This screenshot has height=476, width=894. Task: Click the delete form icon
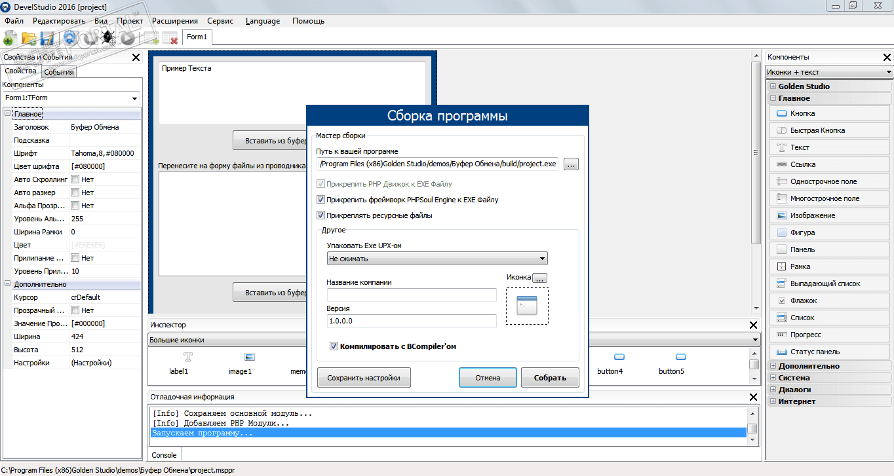[170, 38]
